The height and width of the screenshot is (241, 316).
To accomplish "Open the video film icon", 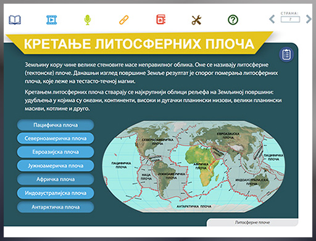I will pyautogui.click(x=51, y=20).
